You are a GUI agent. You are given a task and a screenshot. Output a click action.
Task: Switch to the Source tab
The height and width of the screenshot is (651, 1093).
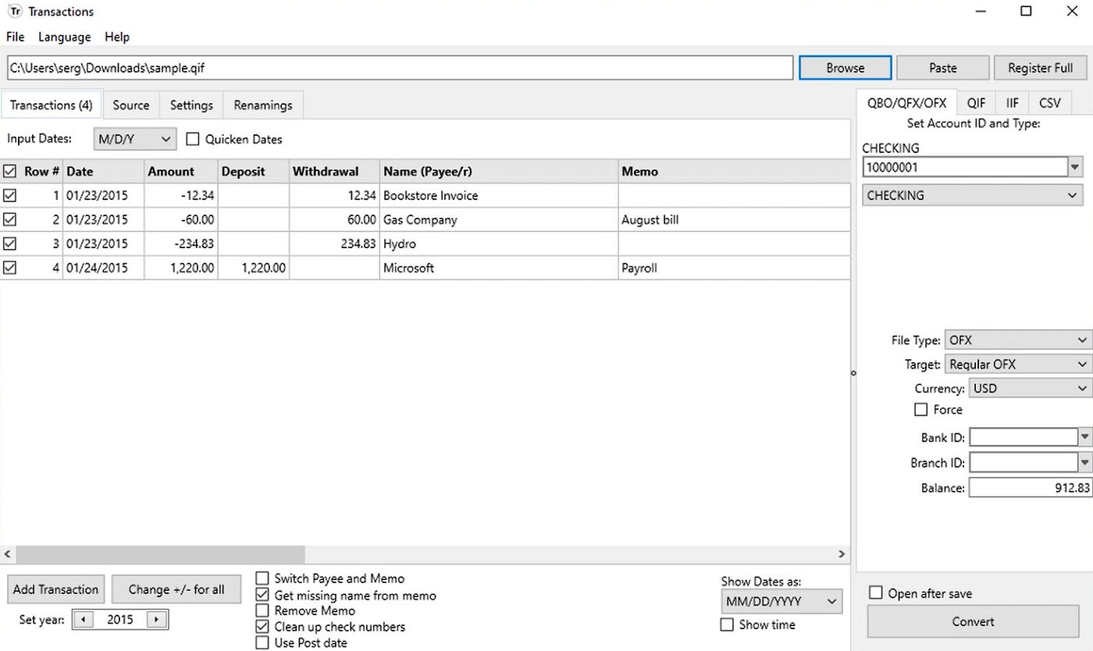coord(130,105)
